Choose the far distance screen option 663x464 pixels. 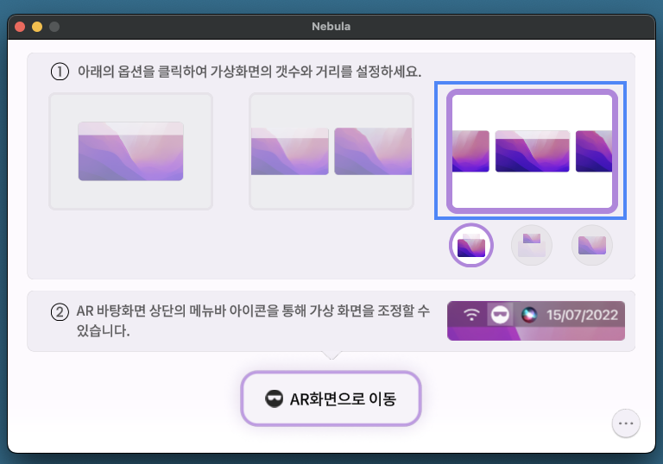coord(592,246)
